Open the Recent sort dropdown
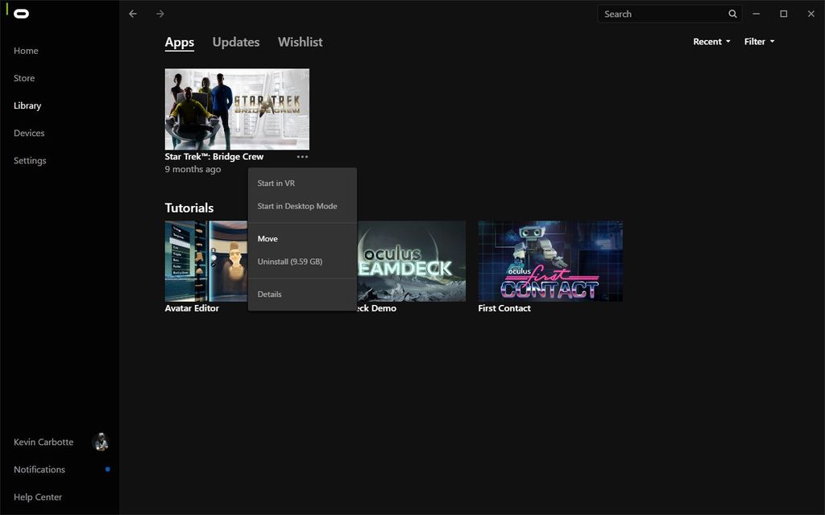This screenshot has width=825, height=515. (x=711, y=41)
